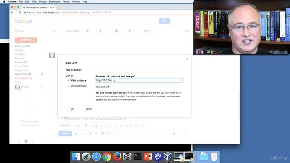
Task: Click the search engine link
Action: coord(102,96)
